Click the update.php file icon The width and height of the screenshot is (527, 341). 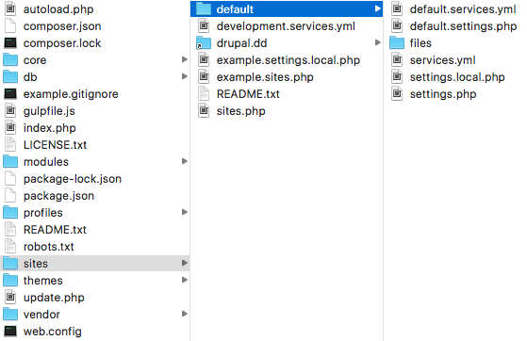pyautogui.click(x=10, y=298)
